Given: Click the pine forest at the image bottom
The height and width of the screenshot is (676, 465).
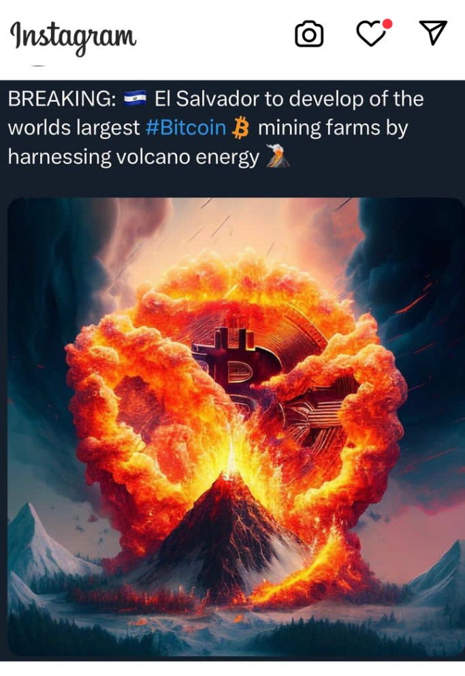Looking at the screenshot, I should tap(236, 634).
